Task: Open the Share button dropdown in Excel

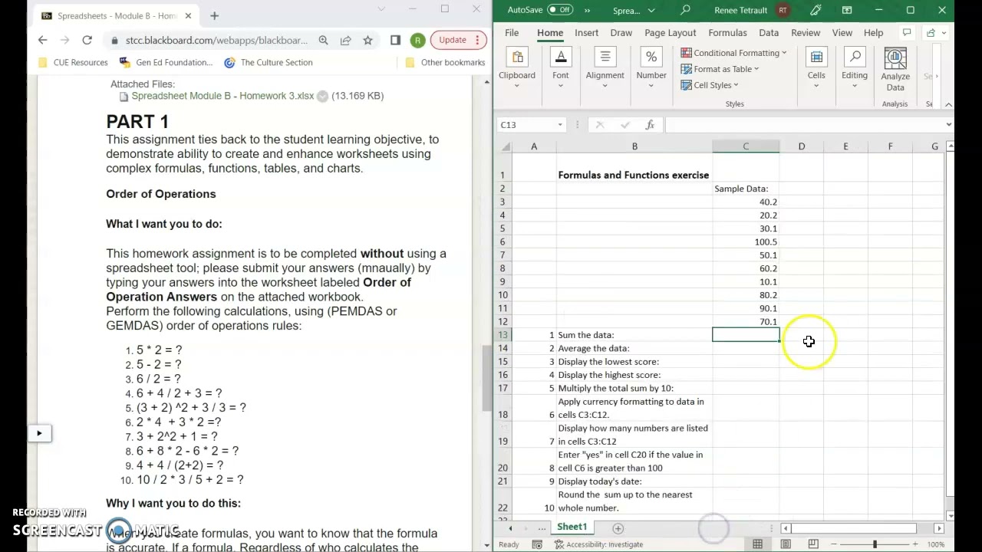Action: click(x=935, y=33)
